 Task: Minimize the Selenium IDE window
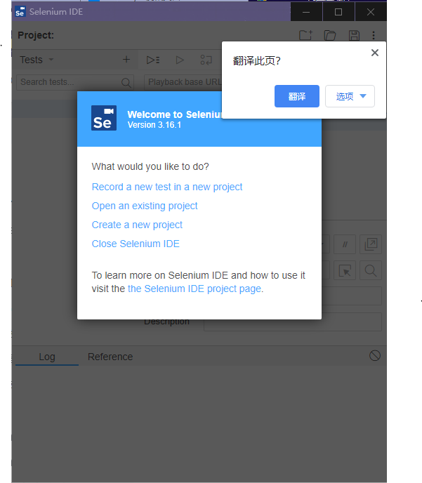point(306,12)
